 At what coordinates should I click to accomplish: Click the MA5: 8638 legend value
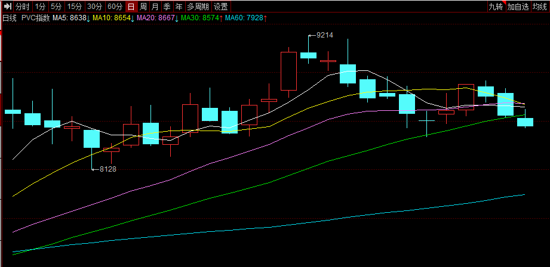pyautogui.click(x=71, y=18)
